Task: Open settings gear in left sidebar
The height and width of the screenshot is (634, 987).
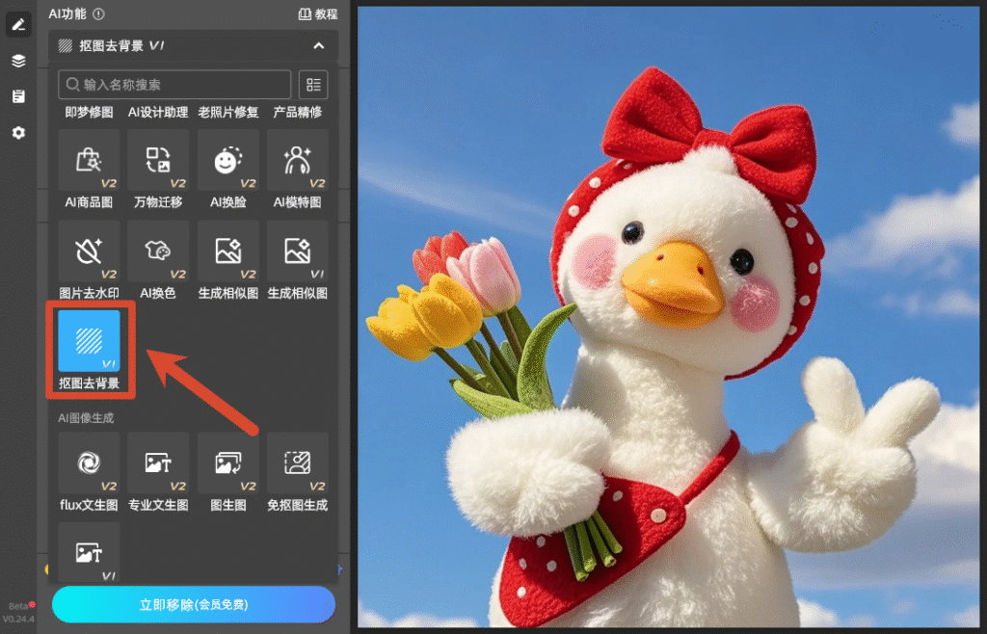Action: [18, 133]
